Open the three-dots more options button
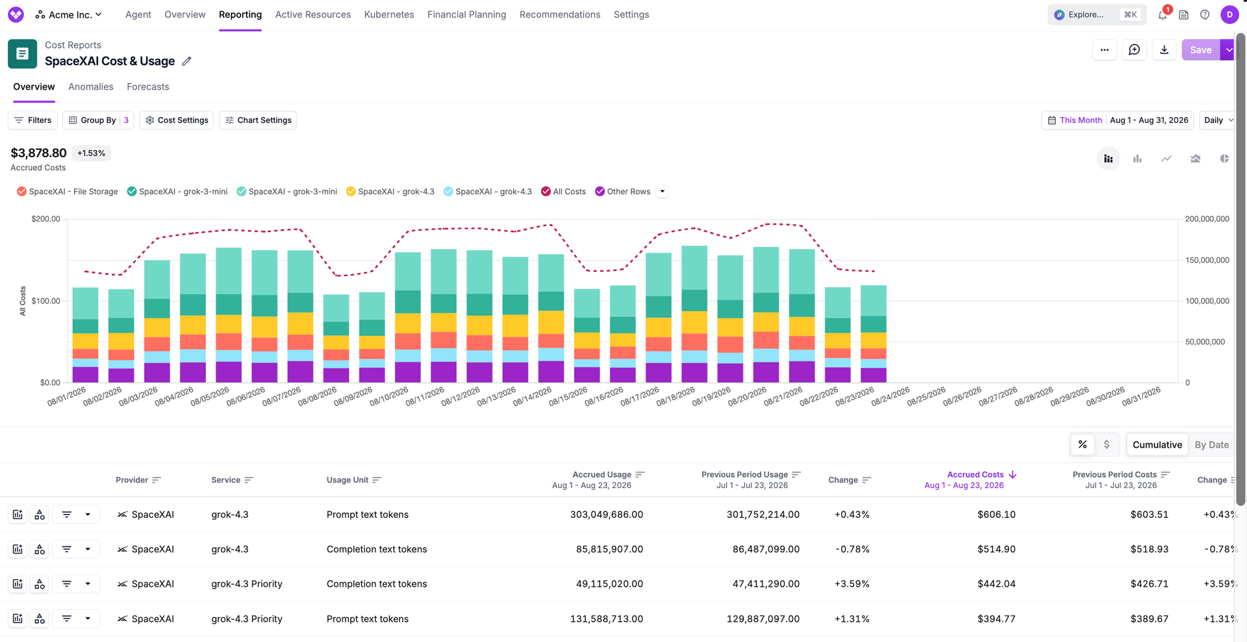Image resolution: width=1247 pixels, height=642 pixels. point(1104,50)
